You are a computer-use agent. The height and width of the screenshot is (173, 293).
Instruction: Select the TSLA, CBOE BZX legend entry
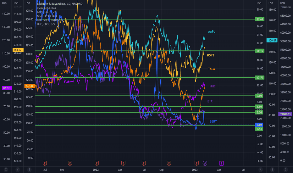pos(46,8)
